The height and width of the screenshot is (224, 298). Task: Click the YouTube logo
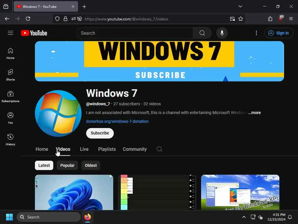pos(34,33)
